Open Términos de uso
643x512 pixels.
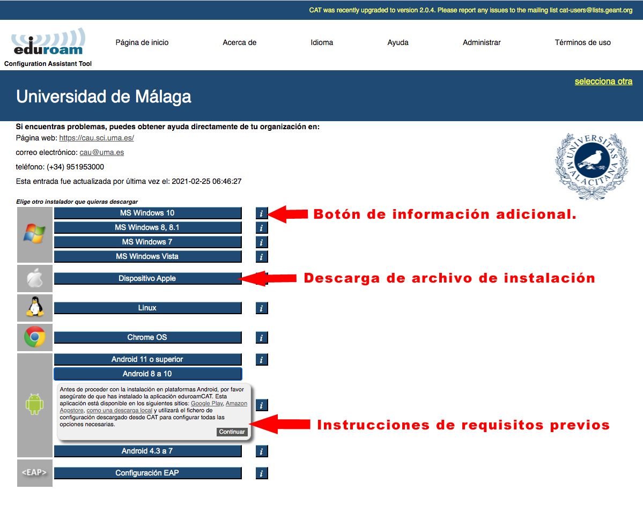(x=583, y=43)
